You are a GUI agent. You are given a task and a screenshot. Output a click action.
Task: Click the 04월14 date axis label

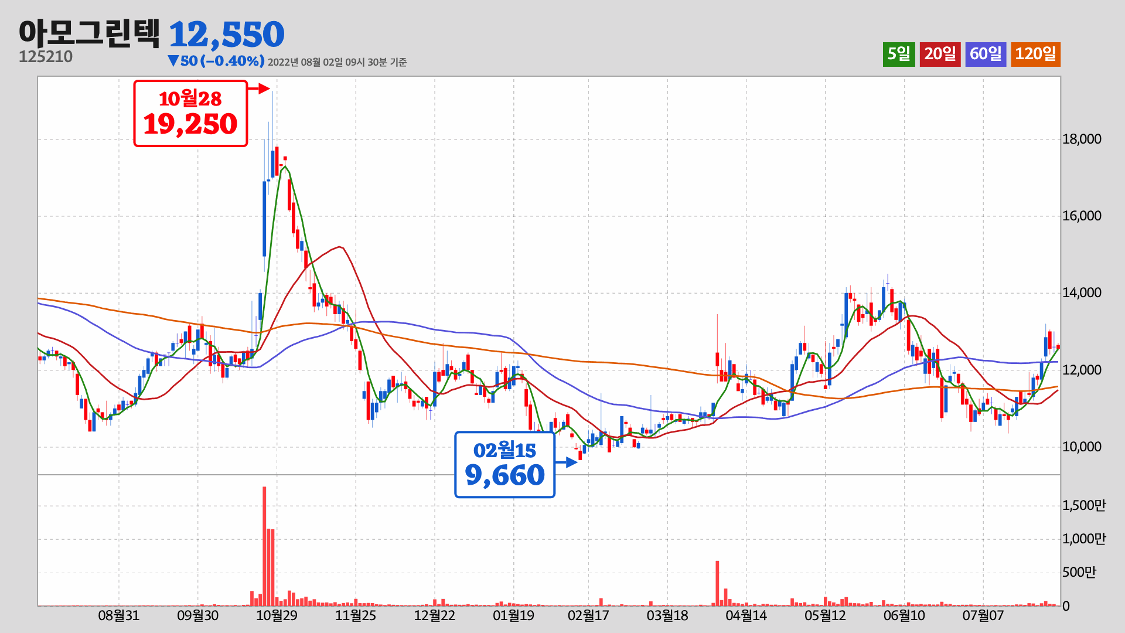point(746,615)
